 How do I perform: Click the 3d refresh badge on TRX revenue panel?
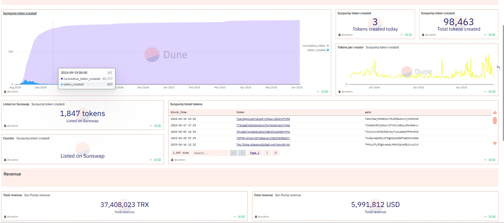click(241, 217)
